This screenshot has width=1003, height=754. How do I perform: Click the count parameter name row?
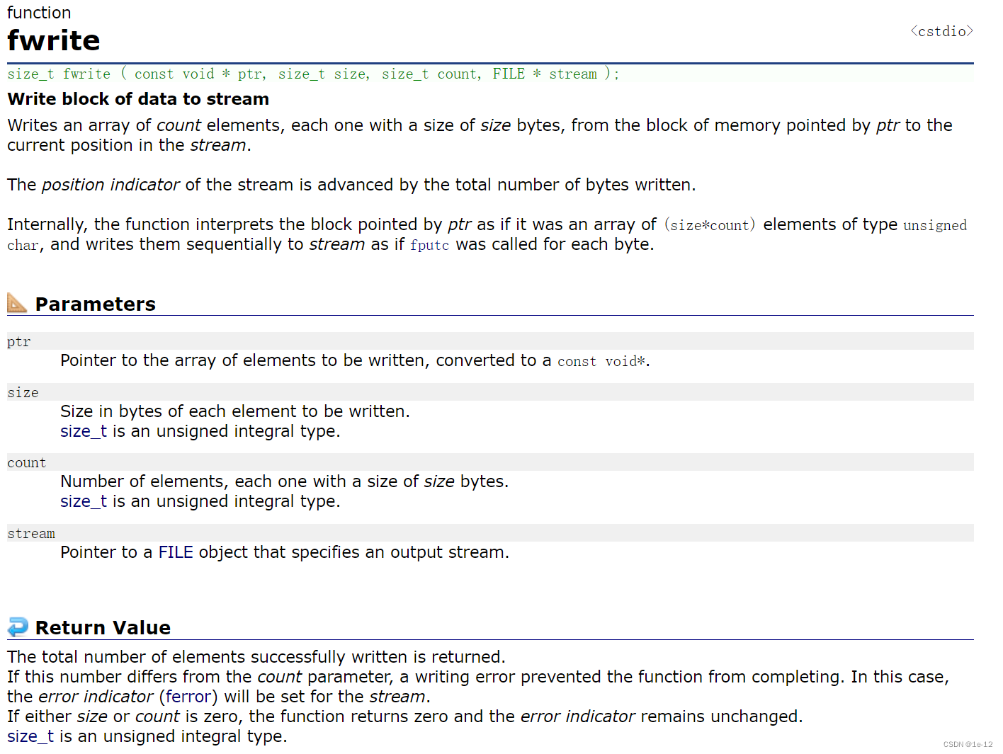click(490, 462)
